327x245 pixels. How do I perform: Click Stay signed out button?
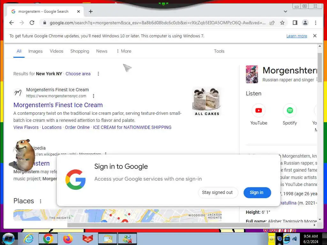(x=217, y=192)
